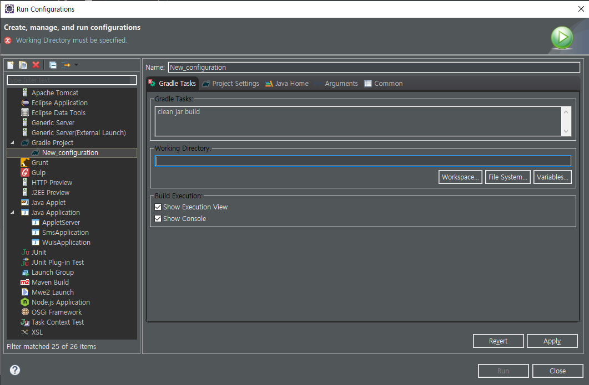Click the Grunt icon

pos(25,162)
